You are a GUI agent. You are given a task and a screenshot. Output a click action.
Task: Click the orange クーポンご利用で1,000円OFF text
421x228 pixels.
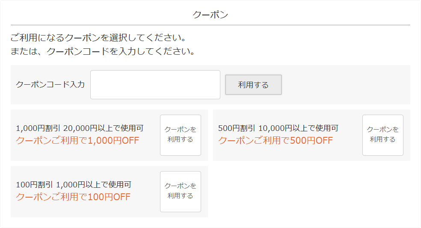point(77,141)
